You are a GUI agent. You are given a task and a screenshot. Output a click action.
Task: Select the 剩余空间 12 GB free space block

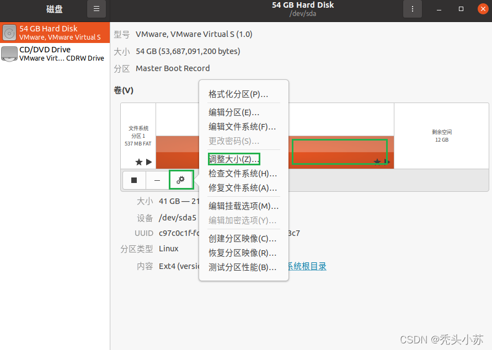tap(441, 136)
